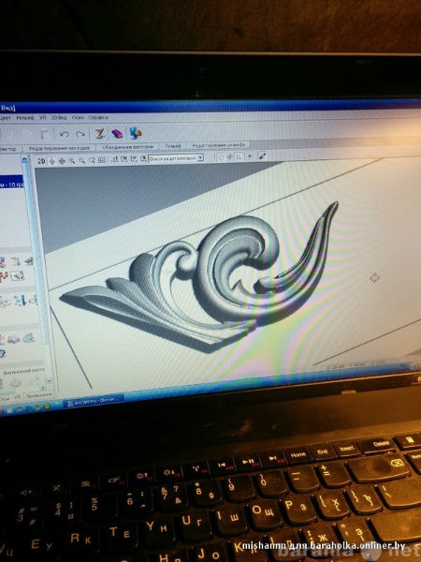
Task: Click the pen icon at right of view toolbar
Action: pos(262,155)
